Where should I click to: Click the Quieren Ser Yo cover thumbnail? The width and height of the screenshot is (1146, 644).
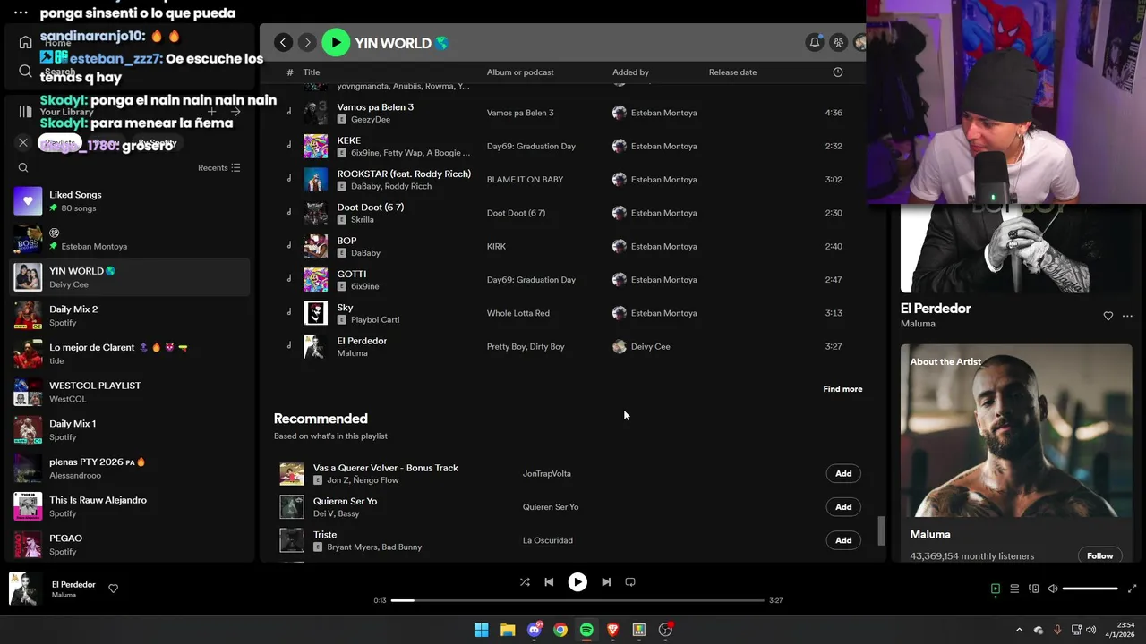(292, 506)
